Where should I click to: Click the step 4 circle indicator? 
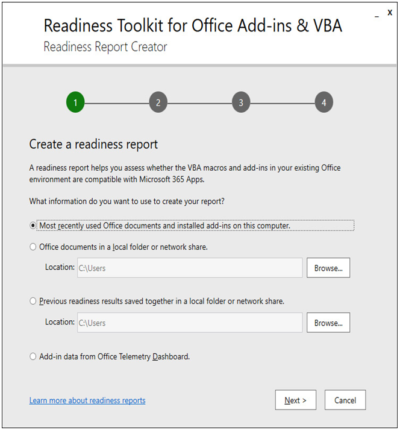click(x=324, y=103)
